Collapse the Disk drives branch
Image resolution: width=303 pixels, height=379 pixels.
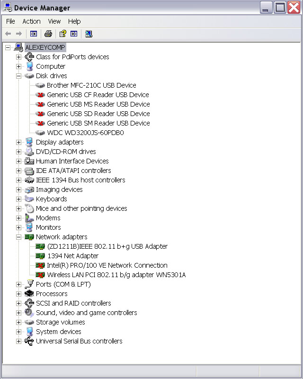coord(18,76)
